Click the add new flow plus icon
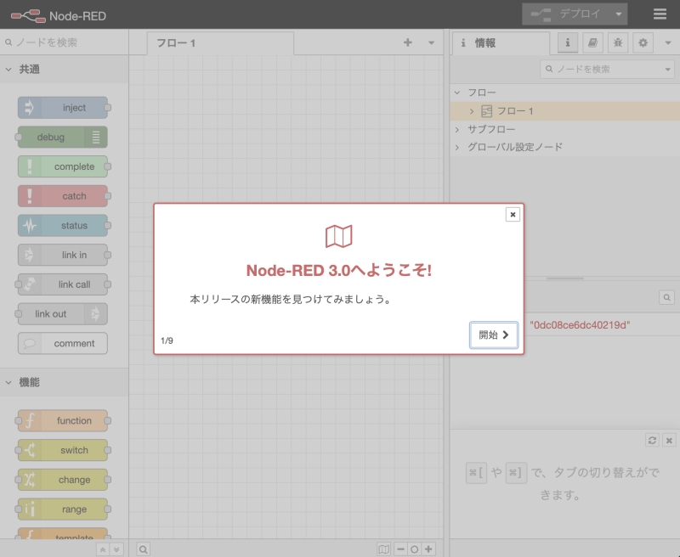The image size is (680, 557). [x=408, y=42]
